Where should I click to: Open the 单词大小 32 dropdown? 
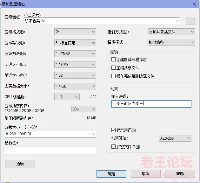point(75,75)
